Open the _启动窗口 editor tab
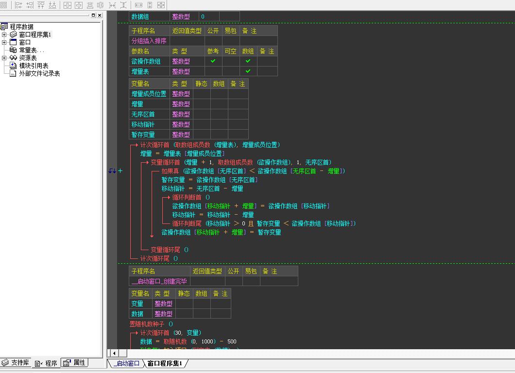This screenshot has height=373, width=515. 126,363
